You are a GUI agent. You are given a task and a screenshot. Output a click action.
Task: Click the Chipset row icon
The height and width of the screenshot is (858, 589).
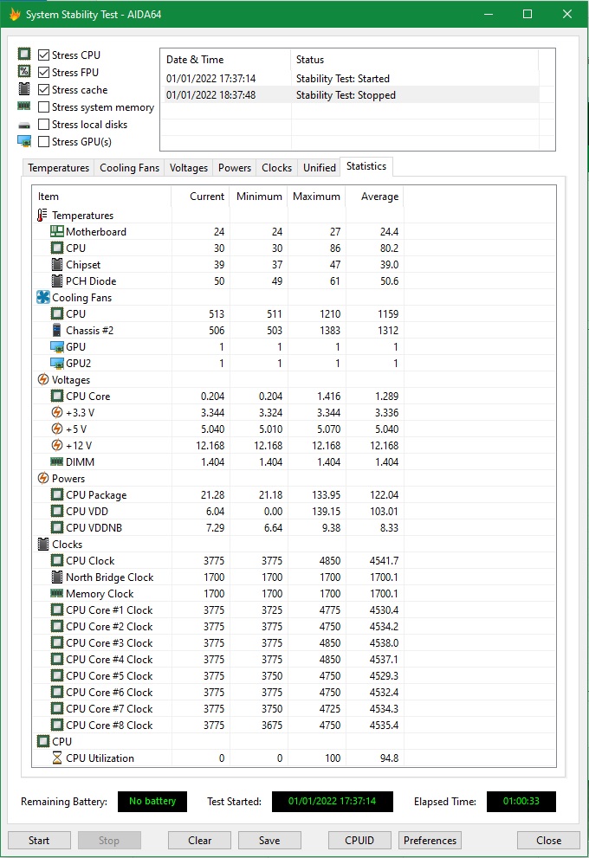click(x=57, y=264)
